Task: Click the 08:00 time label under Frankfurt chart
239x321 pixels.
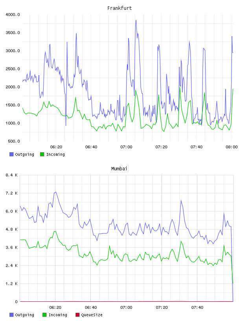Action: pos(232,147)
